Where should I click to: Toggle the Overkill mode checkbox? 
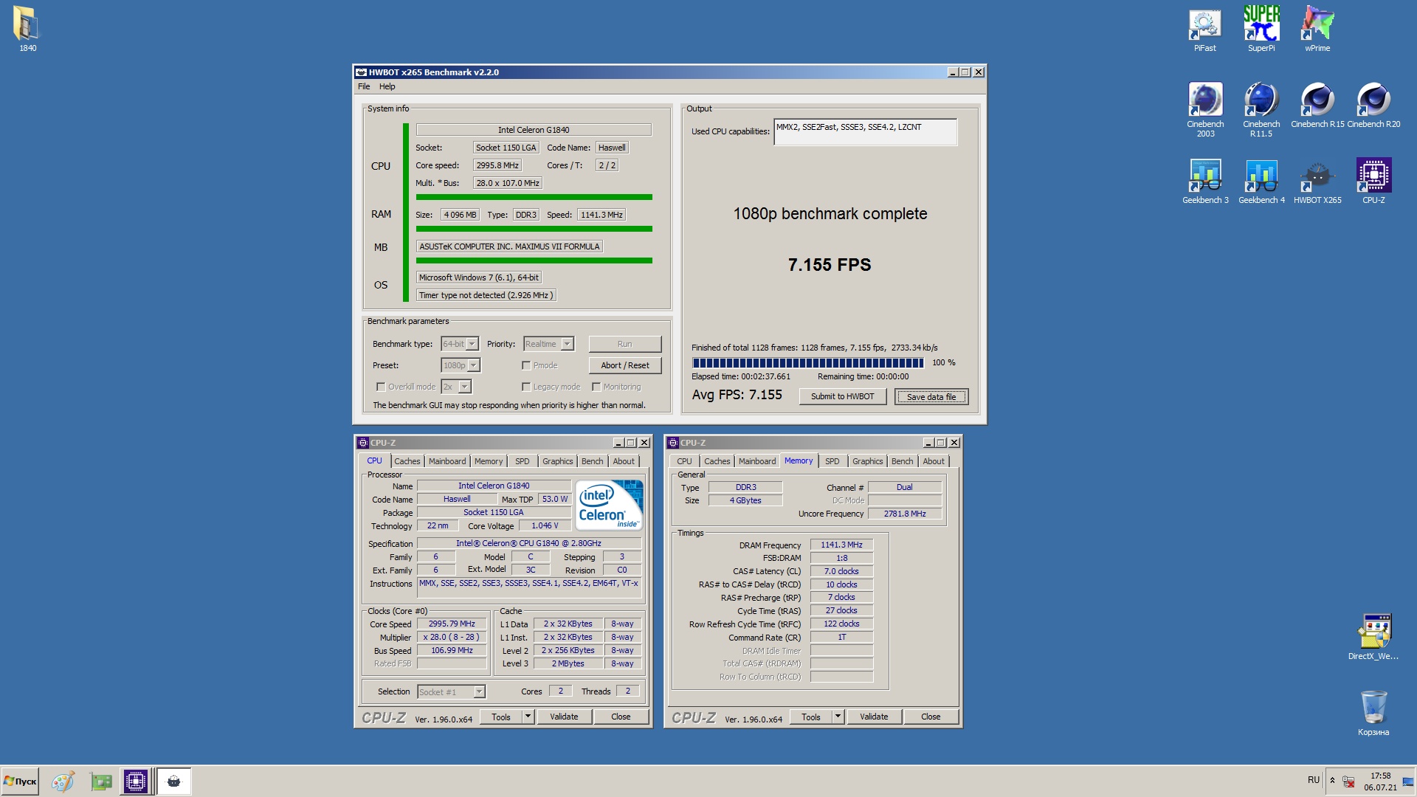[381, 387]
